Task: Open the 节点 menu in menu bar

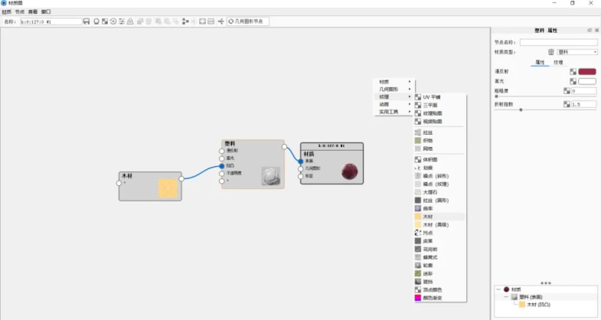Action: point(20,12)
